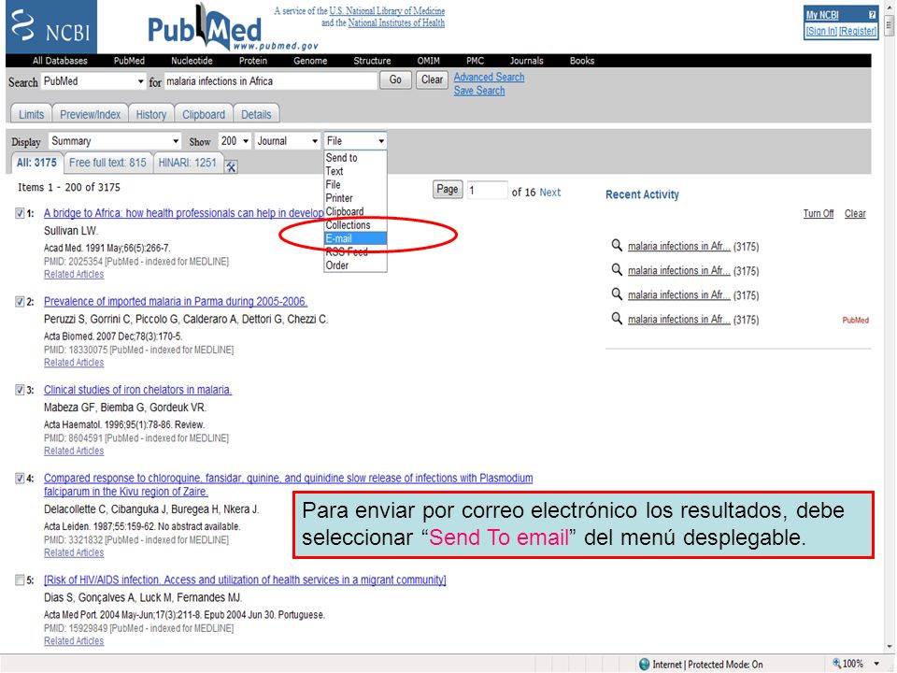Select Collections from the dropdown list
Screen dimensions: 897x673
355,225
